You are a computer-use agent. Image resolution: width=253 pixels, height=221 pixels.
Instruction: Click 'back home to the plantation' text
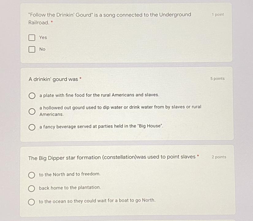[x=70, y=188]
